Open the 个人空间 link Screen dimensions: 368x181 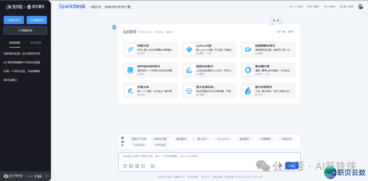coord(296,6)
